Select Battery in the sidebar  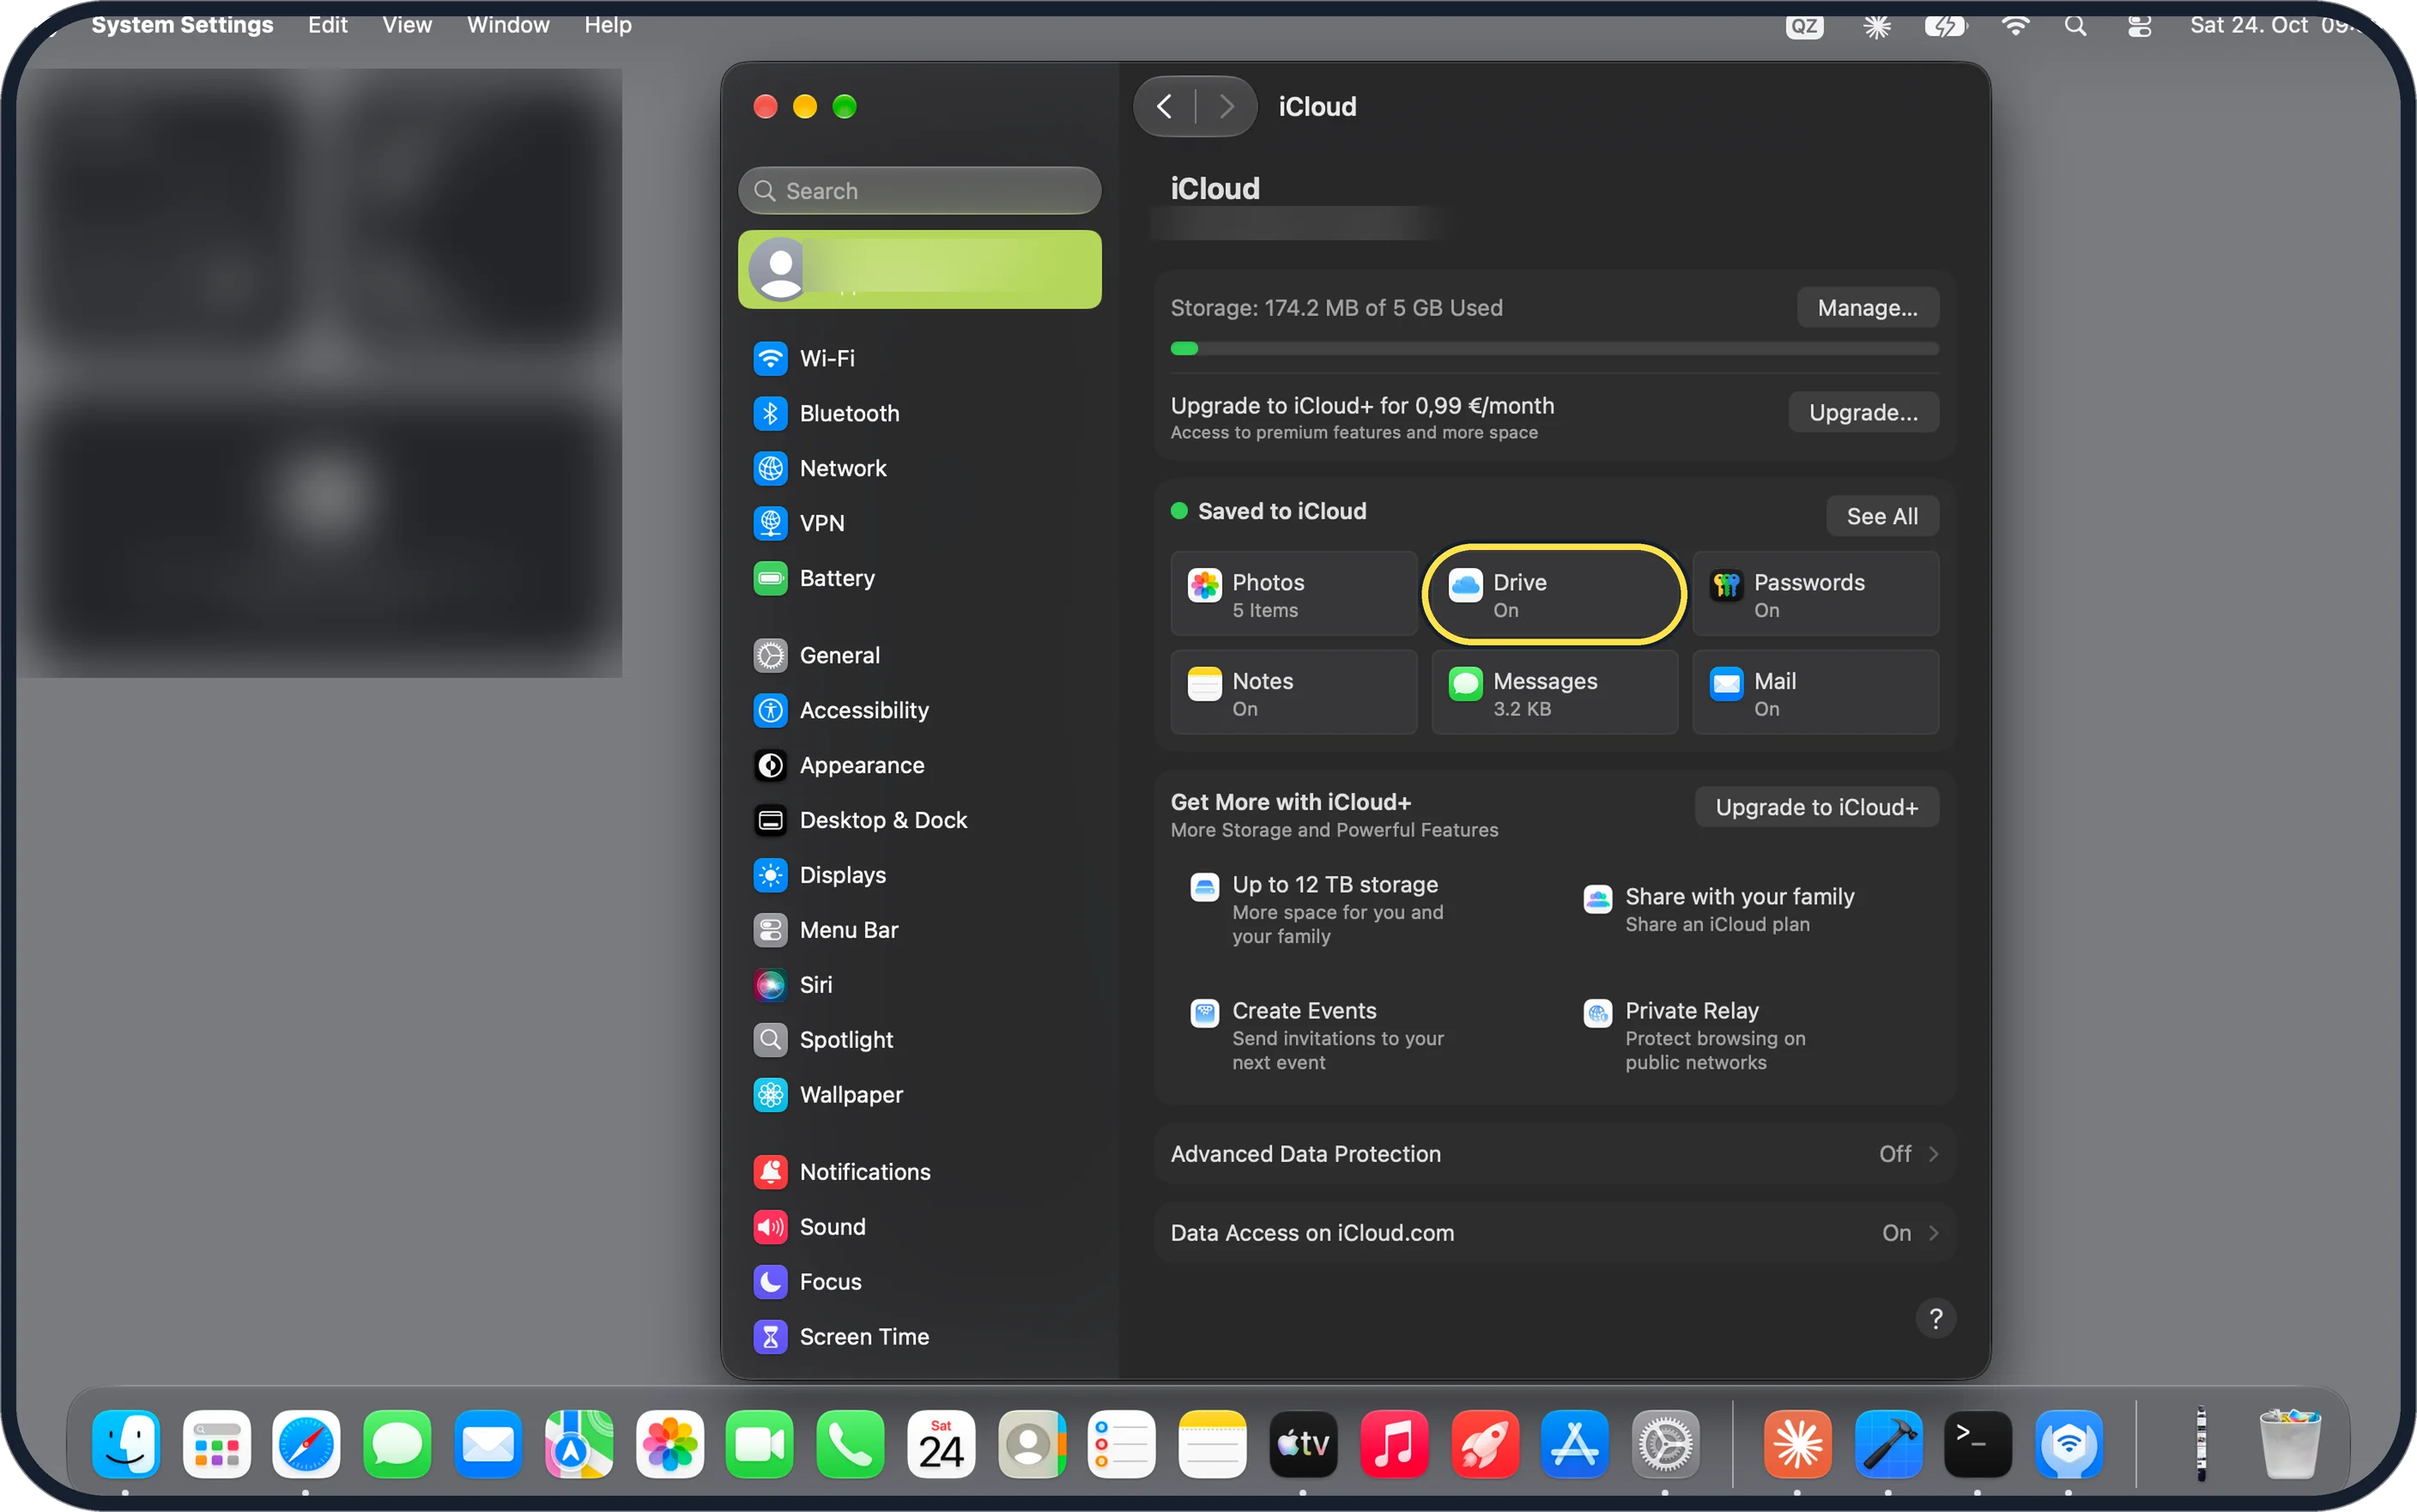pos(919,578)
